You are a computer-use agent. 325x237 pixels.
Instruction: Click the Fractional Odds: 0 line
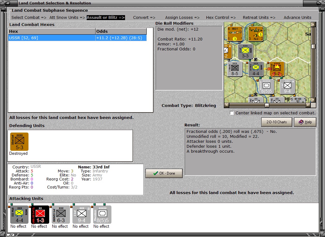coord(176,49)
